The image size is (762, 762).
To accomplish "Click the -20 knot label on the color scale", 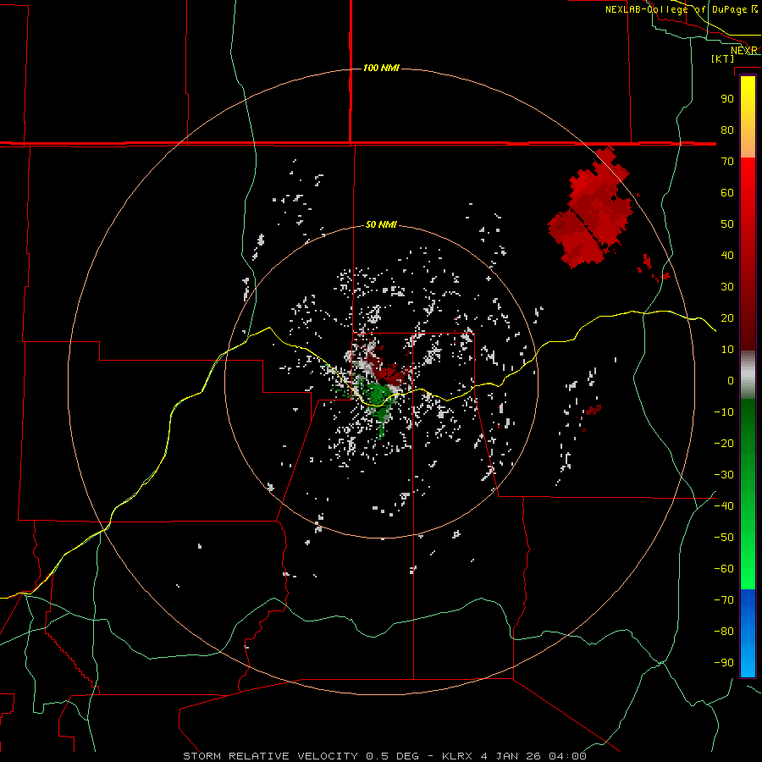I will [724, 443].
